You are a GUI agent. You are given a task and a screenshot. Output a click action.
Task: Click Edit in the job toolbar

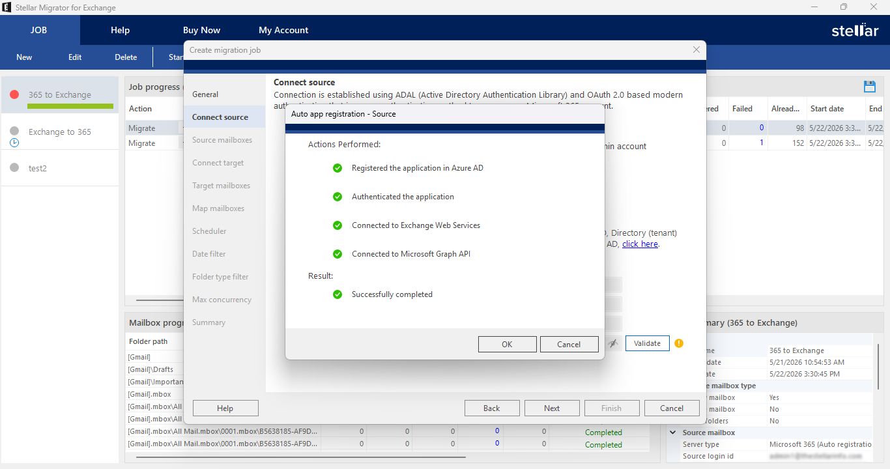click(x=75, y=57)
